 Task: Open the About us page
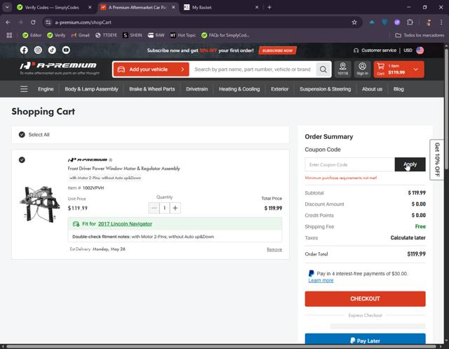[x=372, y=89]
